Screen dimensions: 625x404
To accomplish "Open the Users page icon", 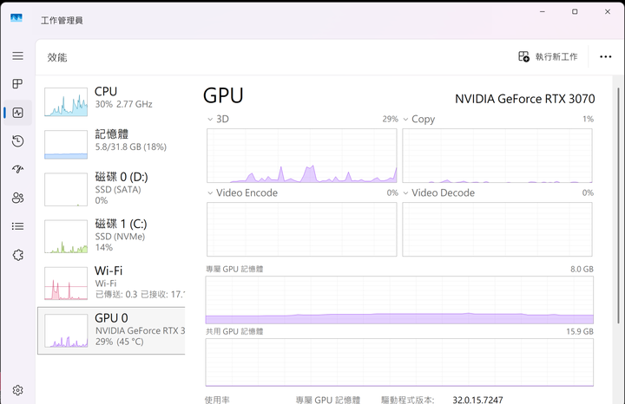I will click(17, 198).
